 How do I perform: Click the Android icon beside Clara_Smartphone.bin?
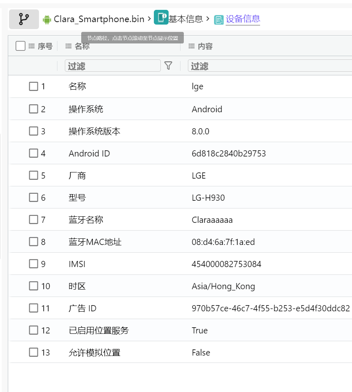pyautogui.click(x=47, y=20)
